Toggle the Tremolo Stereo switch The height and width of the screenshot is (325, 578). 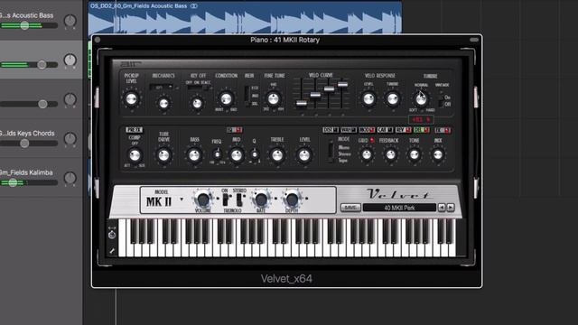click(239, 200)
